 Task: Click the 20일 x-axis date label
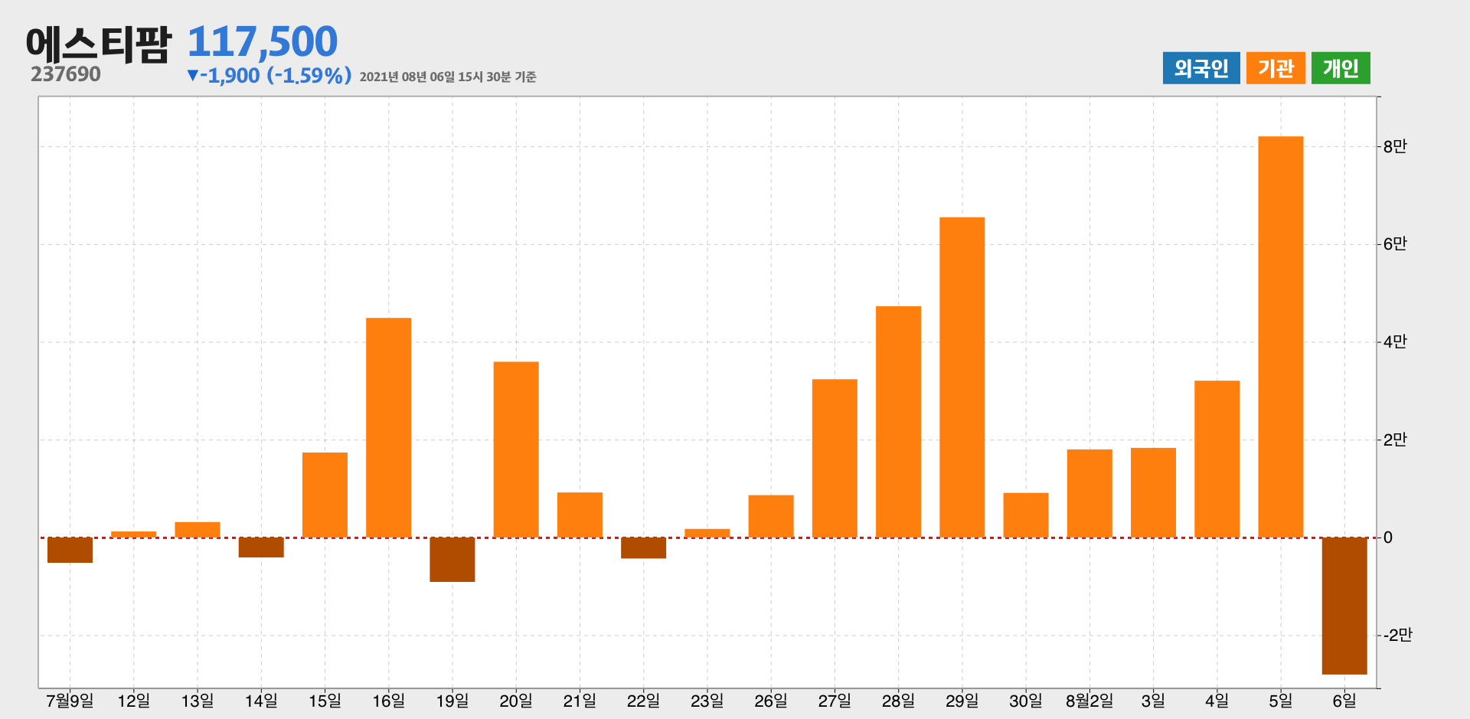tap(516, 701)
